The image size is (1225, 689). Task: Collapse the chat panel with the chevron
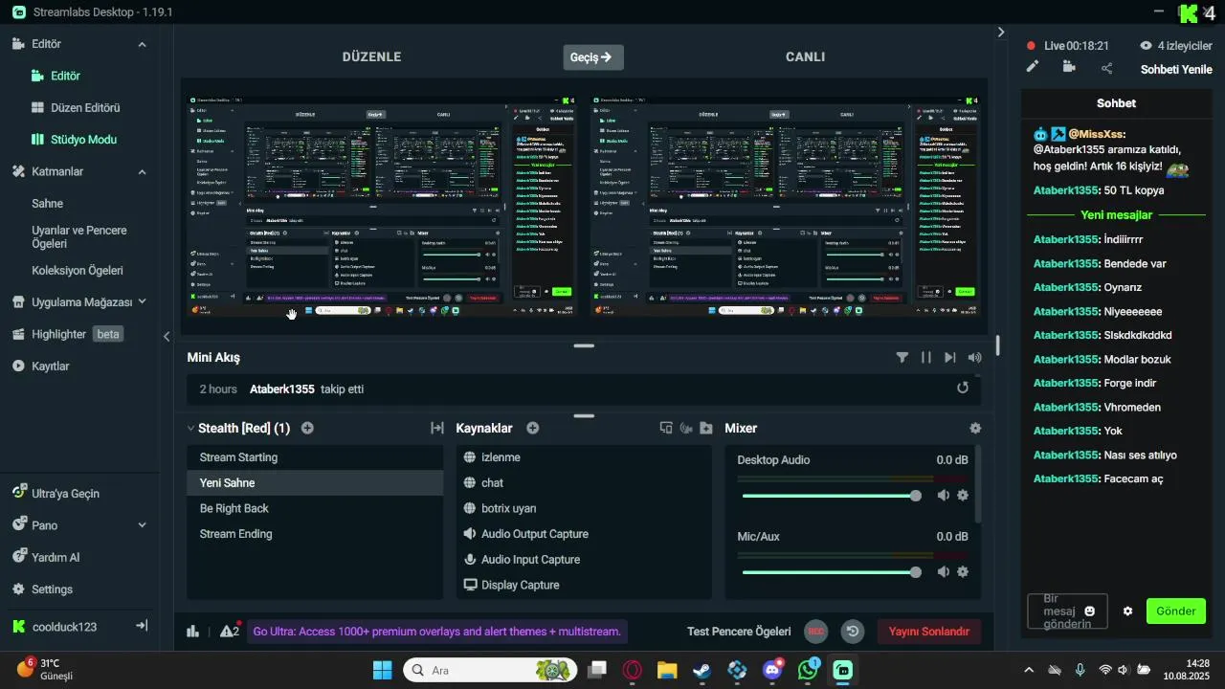pyautogui.click(x=1001, y=32)
